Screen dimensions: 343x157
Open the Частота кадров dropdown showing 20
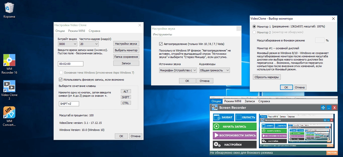point(89,44)
